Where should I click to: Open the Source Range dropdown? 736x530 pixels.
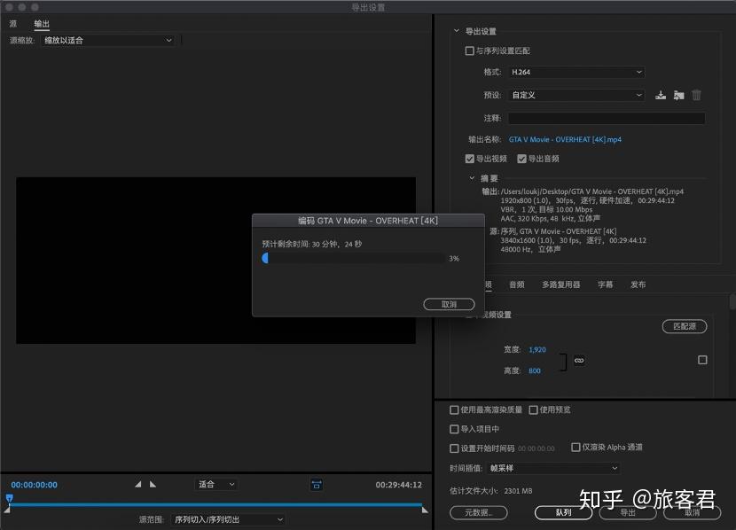coord(228,519)
